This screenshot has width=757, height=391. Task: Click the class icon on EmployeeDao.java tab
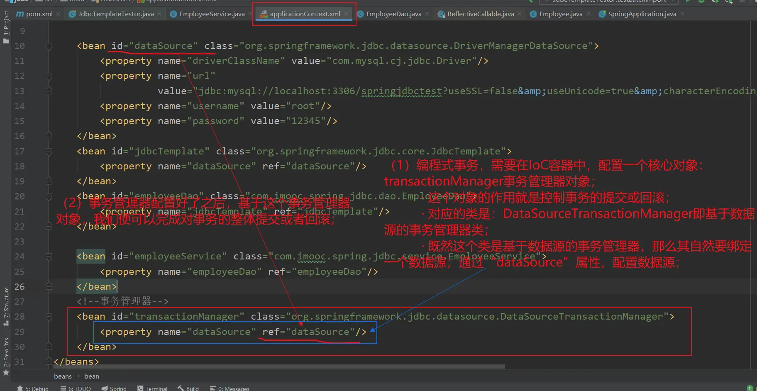tap(360, 14)
